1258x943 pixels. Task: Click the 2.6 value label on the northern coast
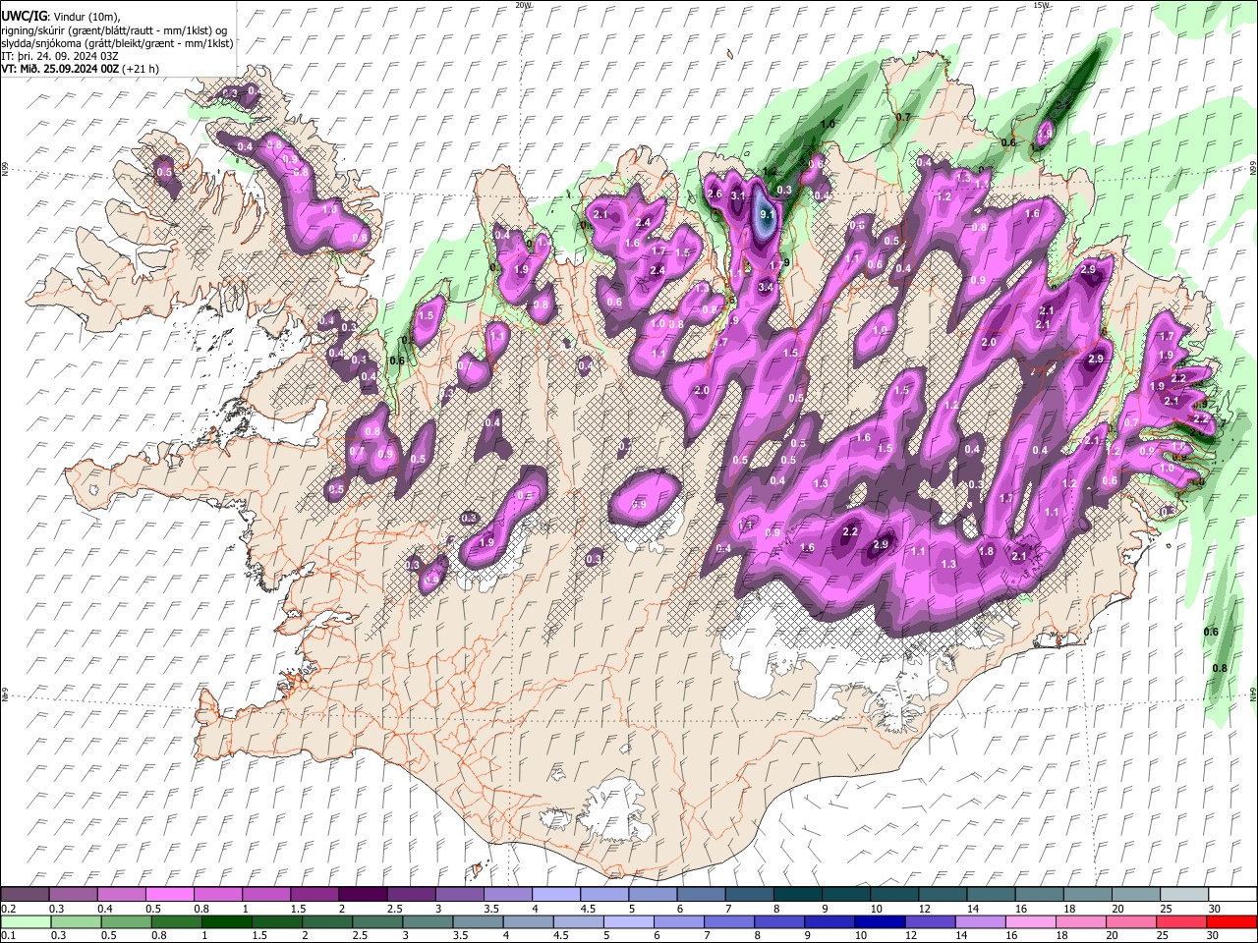click(x=715, y=194)
